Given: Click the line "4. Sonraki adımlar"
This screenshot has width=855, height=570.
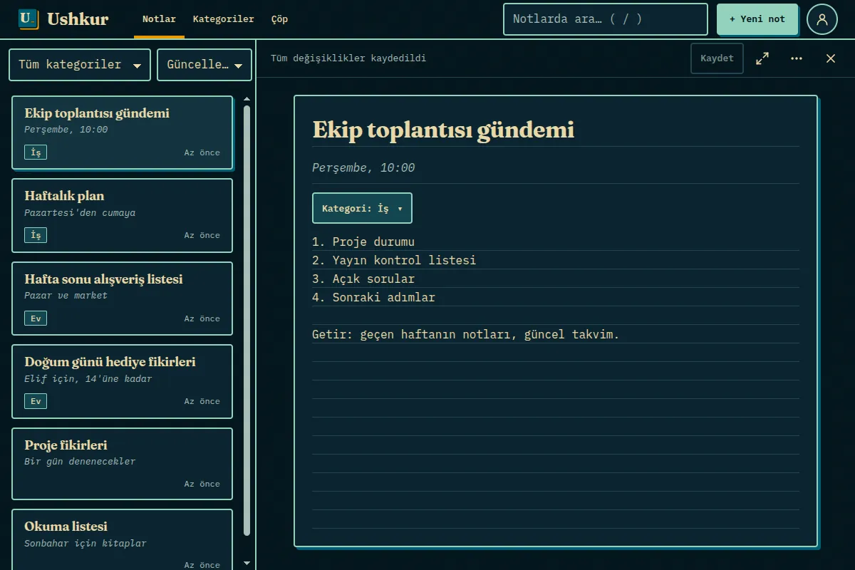Looking at the screenshot, I should [373, 297].
